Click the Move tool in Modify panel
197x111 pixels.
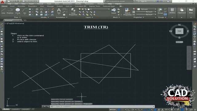pyautogui.click(x=37, y=9)
